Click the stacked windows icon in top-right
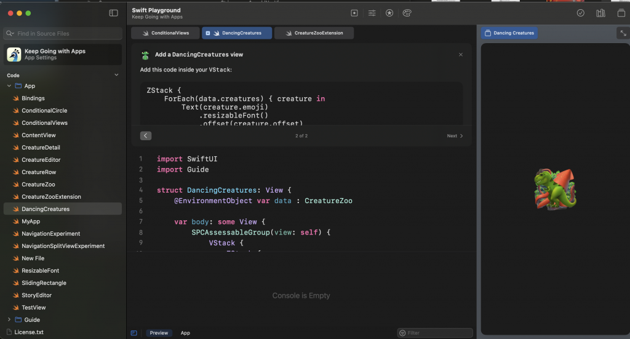The width and height of the screenshot is (630, 339). tap(621, 13)
